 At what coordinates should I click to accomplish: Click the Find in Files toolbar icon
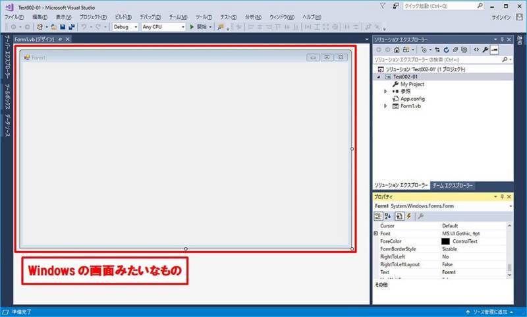click(x=221, y=27)
